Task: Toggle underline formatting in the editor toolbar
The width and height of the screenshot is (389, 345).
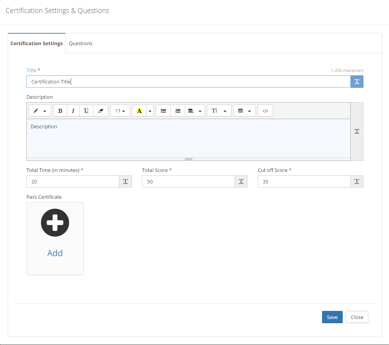Action: coord(86,111)
